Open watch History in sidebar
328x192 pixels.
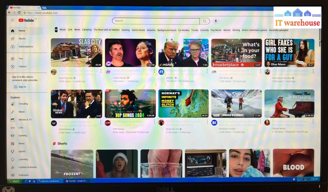22,67
